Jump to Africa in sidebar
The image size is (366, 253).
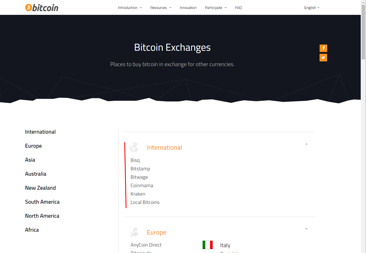(x=32, y=230)
